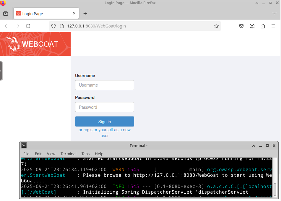Focus the Username input field
The width and height of the screenshot is (281, 201).
click(x=105, y=85)
